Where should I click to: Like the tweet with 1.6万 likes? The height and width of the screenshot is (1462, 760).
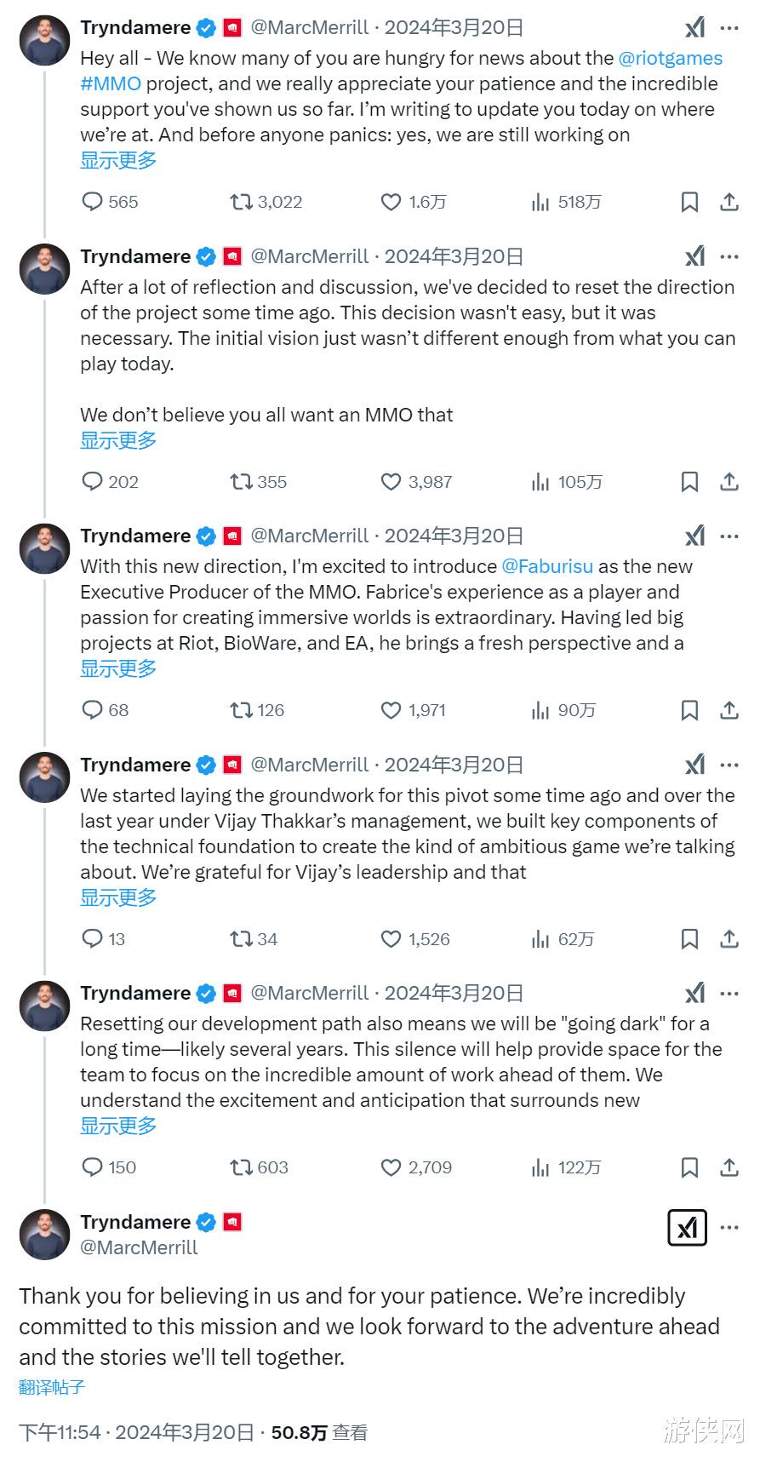[x=391, y=202]
